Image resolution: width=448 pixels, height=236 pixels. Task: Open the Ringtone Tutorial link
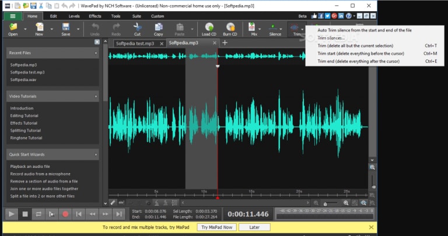pyautogui.click(x=26, y=138)
